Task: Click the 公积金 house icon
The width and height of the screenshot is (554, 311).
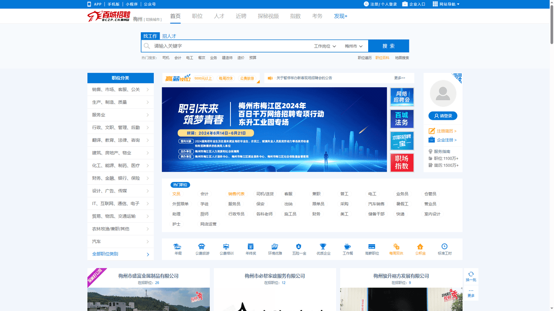Action: click(420, 246)
